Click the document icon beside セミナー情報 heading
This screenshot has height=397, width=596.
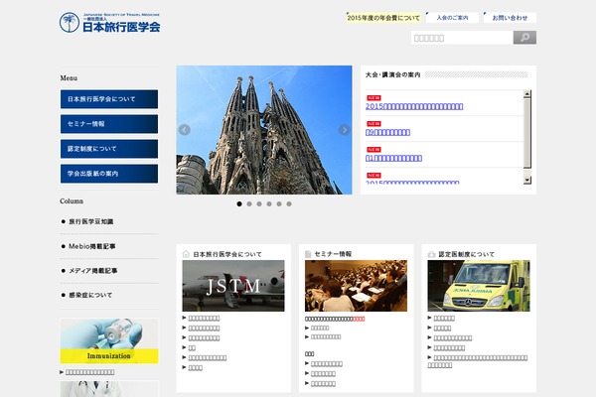[x=308, y=254]
